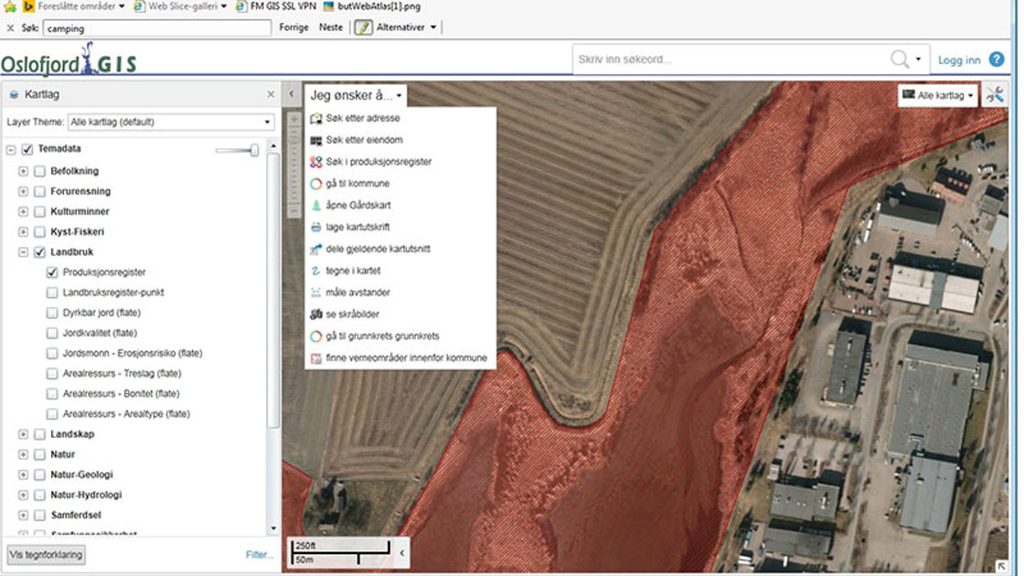Click the Vis tegnforklaring button
The width and height of the screenshot is (1024, 576).
[46, 554]
